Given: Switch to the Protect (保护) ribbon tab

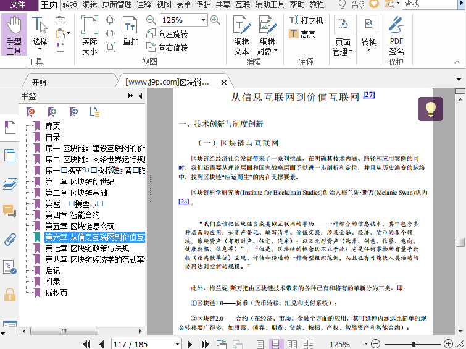Looking at the screenshot, I should [x=204, y=4].
